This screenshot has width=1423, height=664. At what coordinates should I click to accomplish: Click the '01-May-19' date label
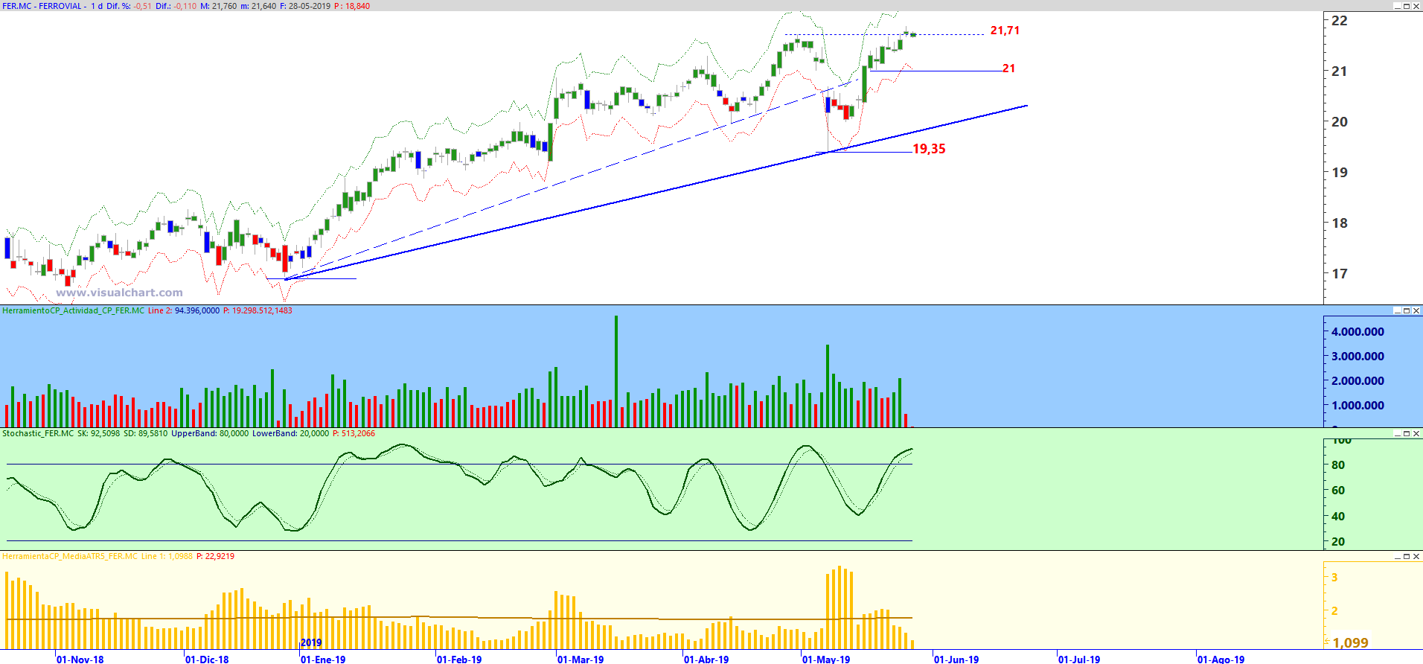tap(826, 660)
